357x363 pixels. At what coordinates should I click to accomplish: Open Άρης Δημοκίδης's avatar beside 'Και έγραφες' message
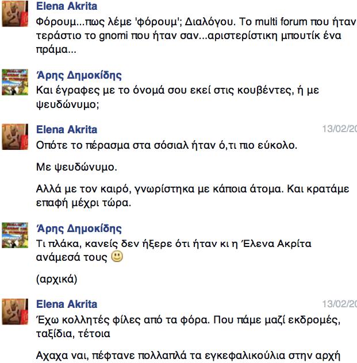[x=15, y=82]
